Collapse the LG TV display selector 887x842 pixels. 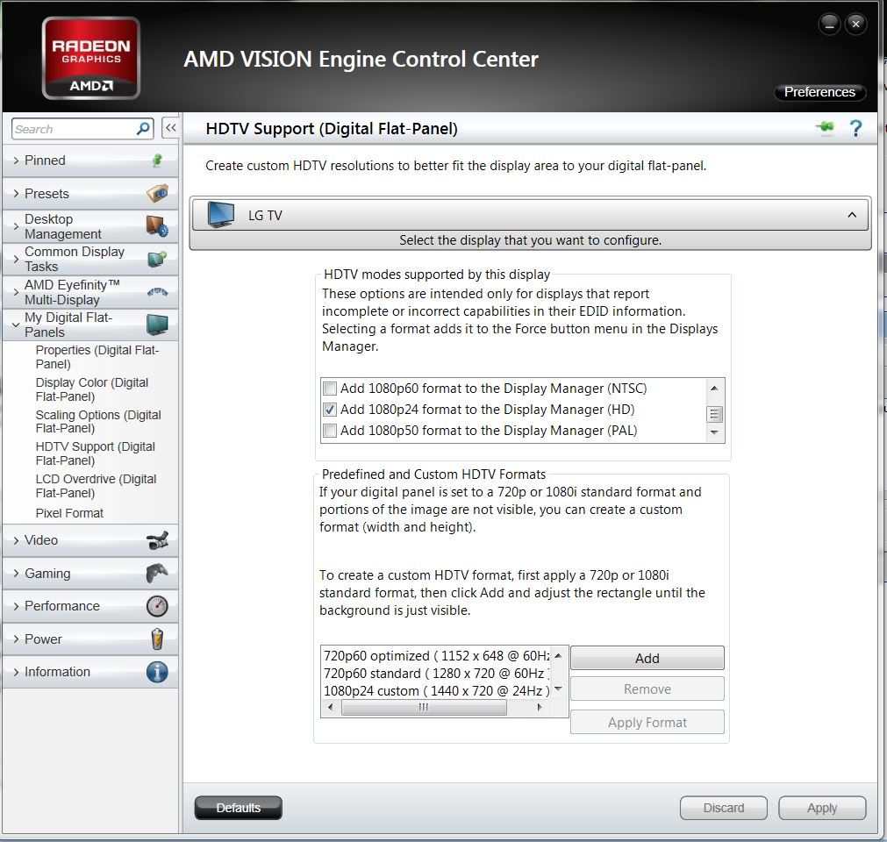852,215
